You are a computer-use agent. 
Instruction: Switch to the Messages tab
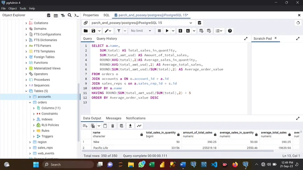tap(114, 118)
